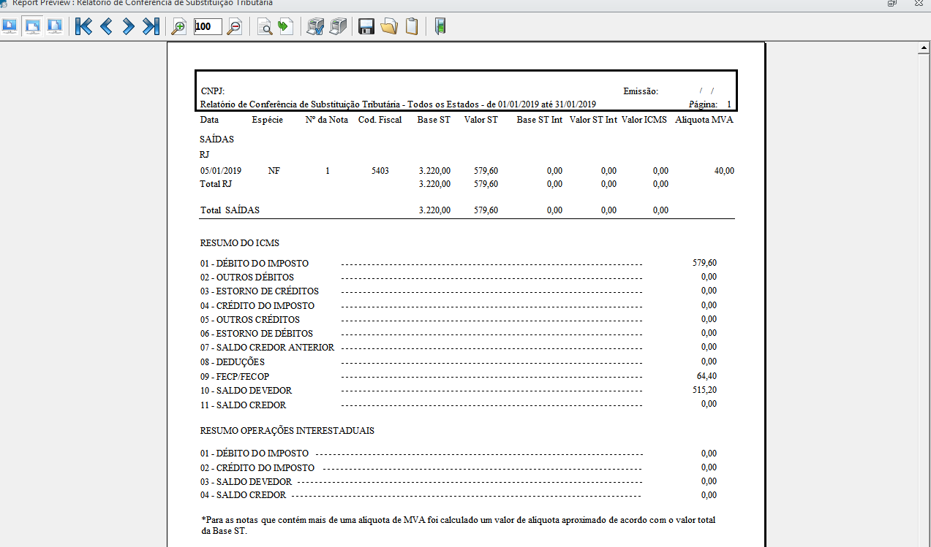The image size is (931, 547).
Task: Click the saldo devedor value 515,20
Action: coord(705,390)
